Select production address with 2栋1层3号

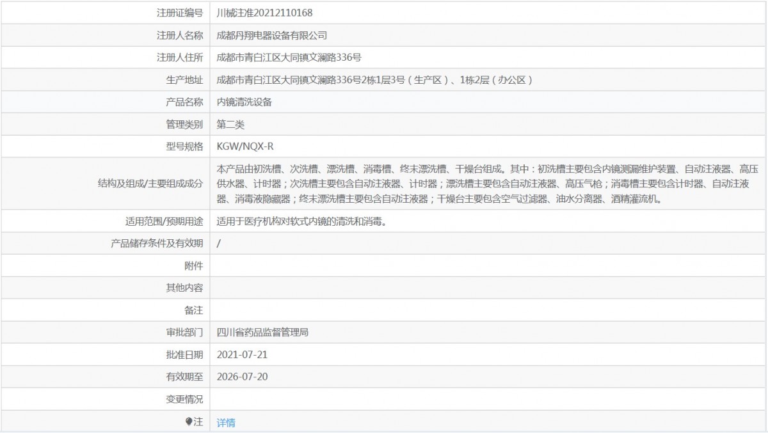[x=375, y=79]
